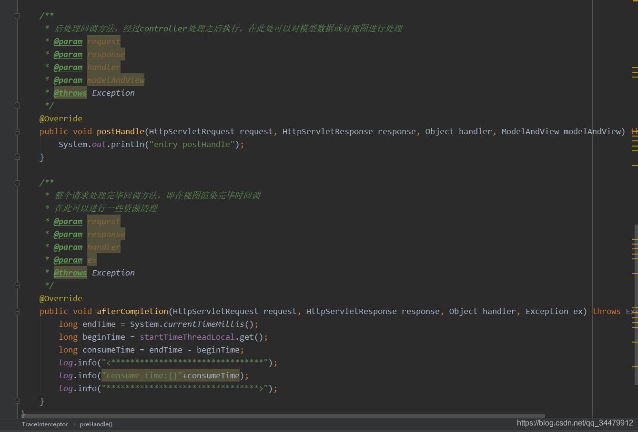638x432 pixels.
Task: Click comment line "在此可以进行一些资源清理"
Action: (x=106, y=208)
